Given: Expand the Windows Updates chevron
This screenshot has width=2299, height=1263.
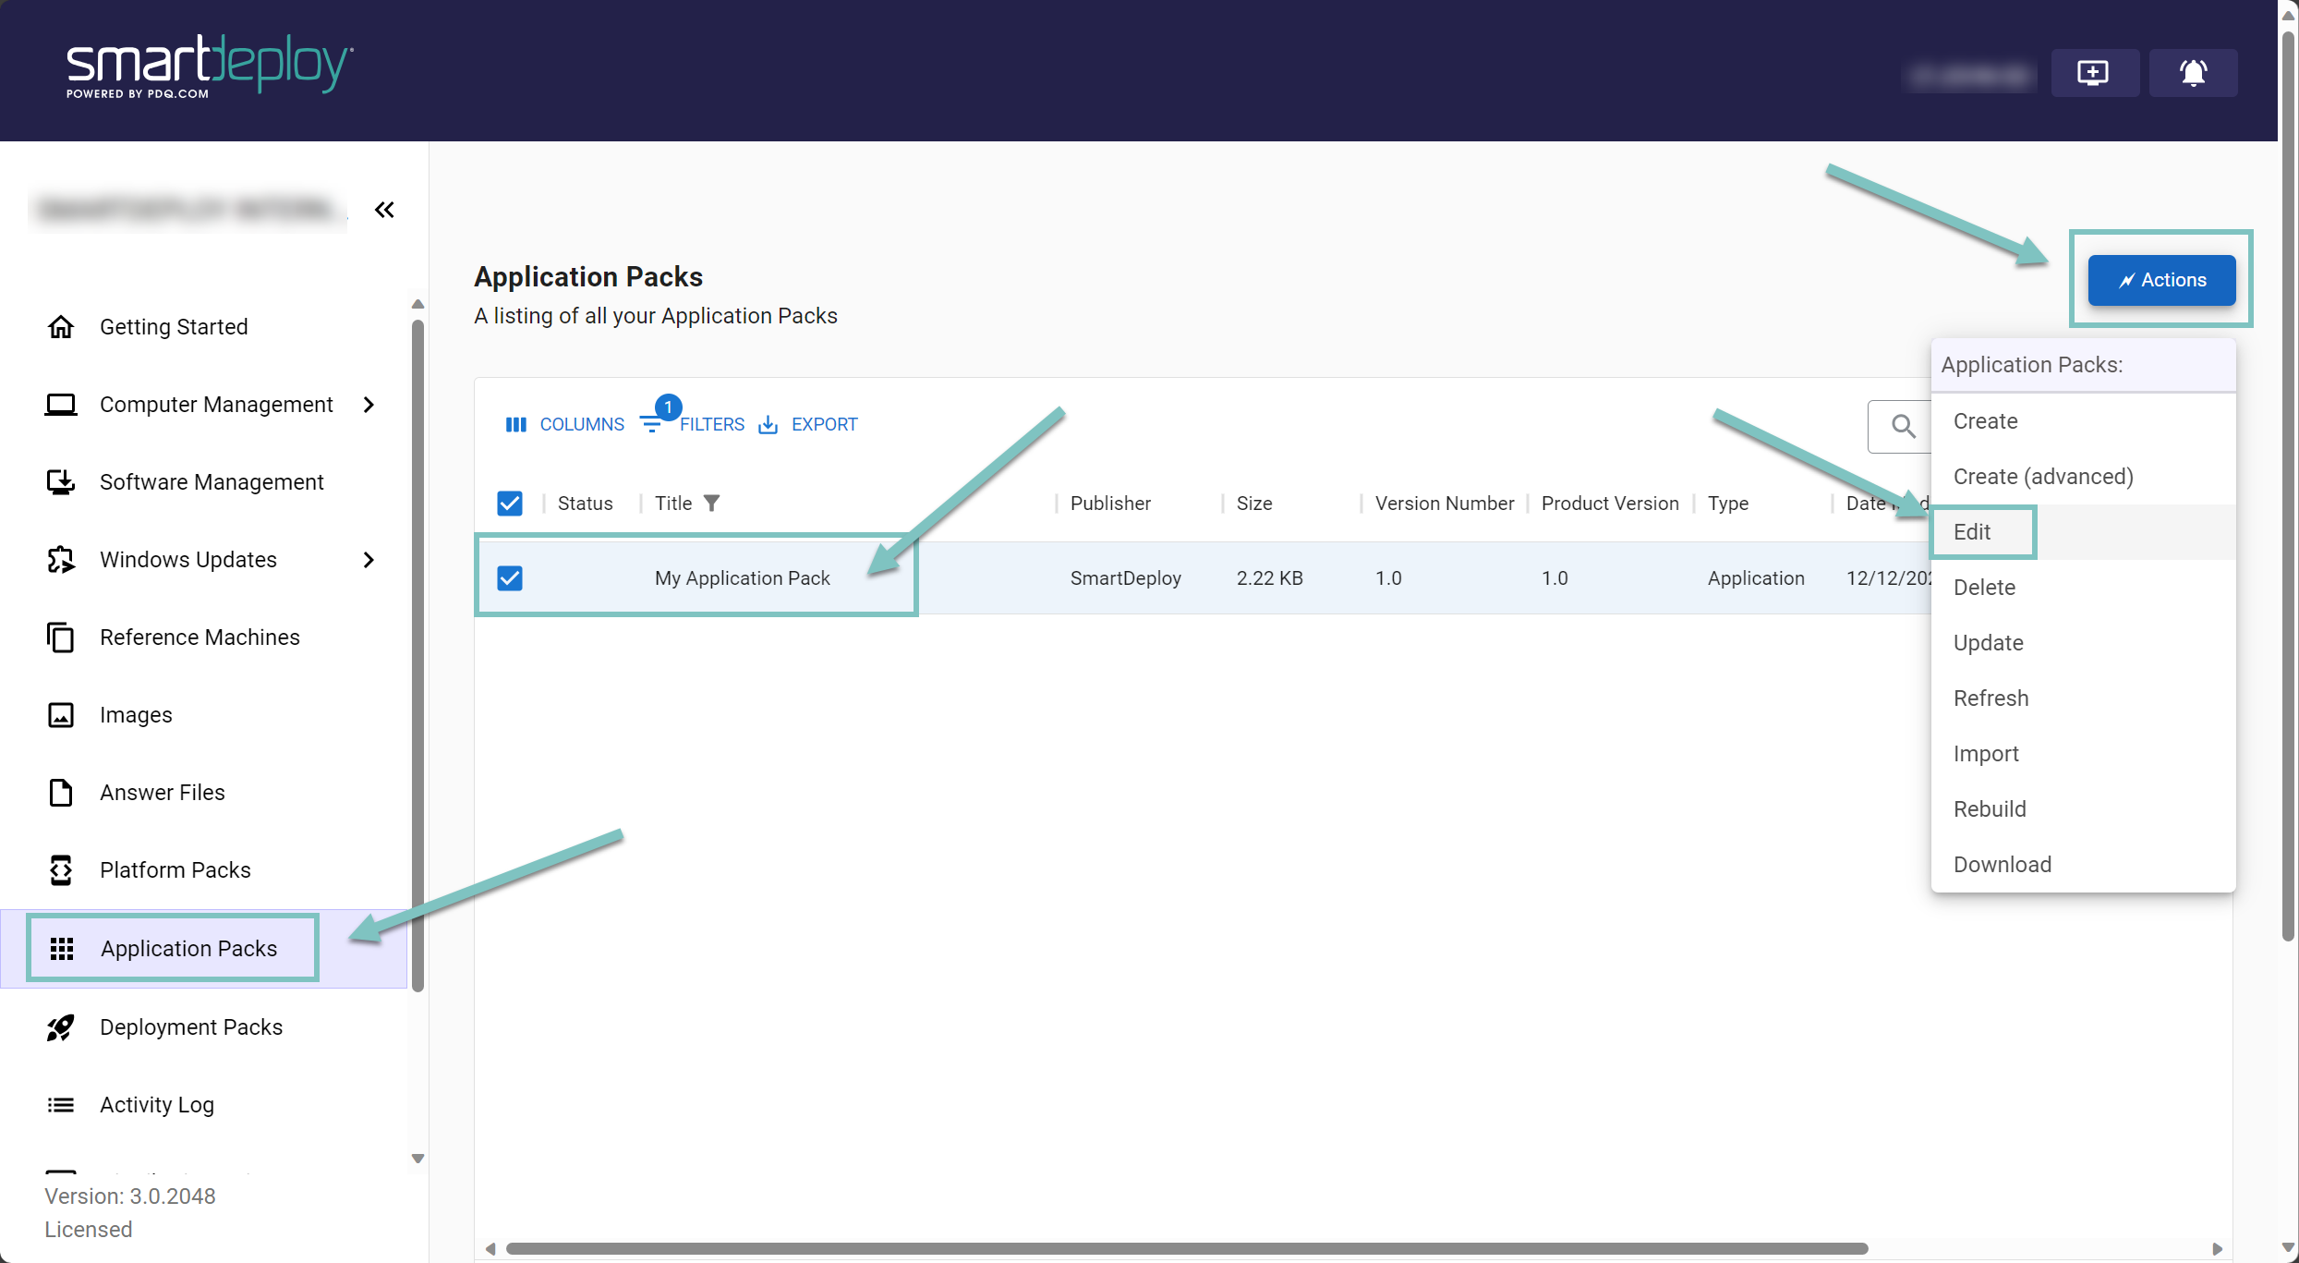Looking at the screenshot, I should tap(369, 560).
